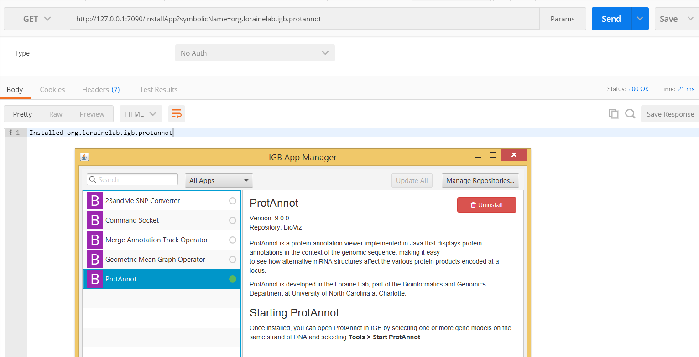Click the Merge Annotation Track Operator icon
Image resolution: width=699 pixels, height=357 pixels.
[x=95, y=240]
